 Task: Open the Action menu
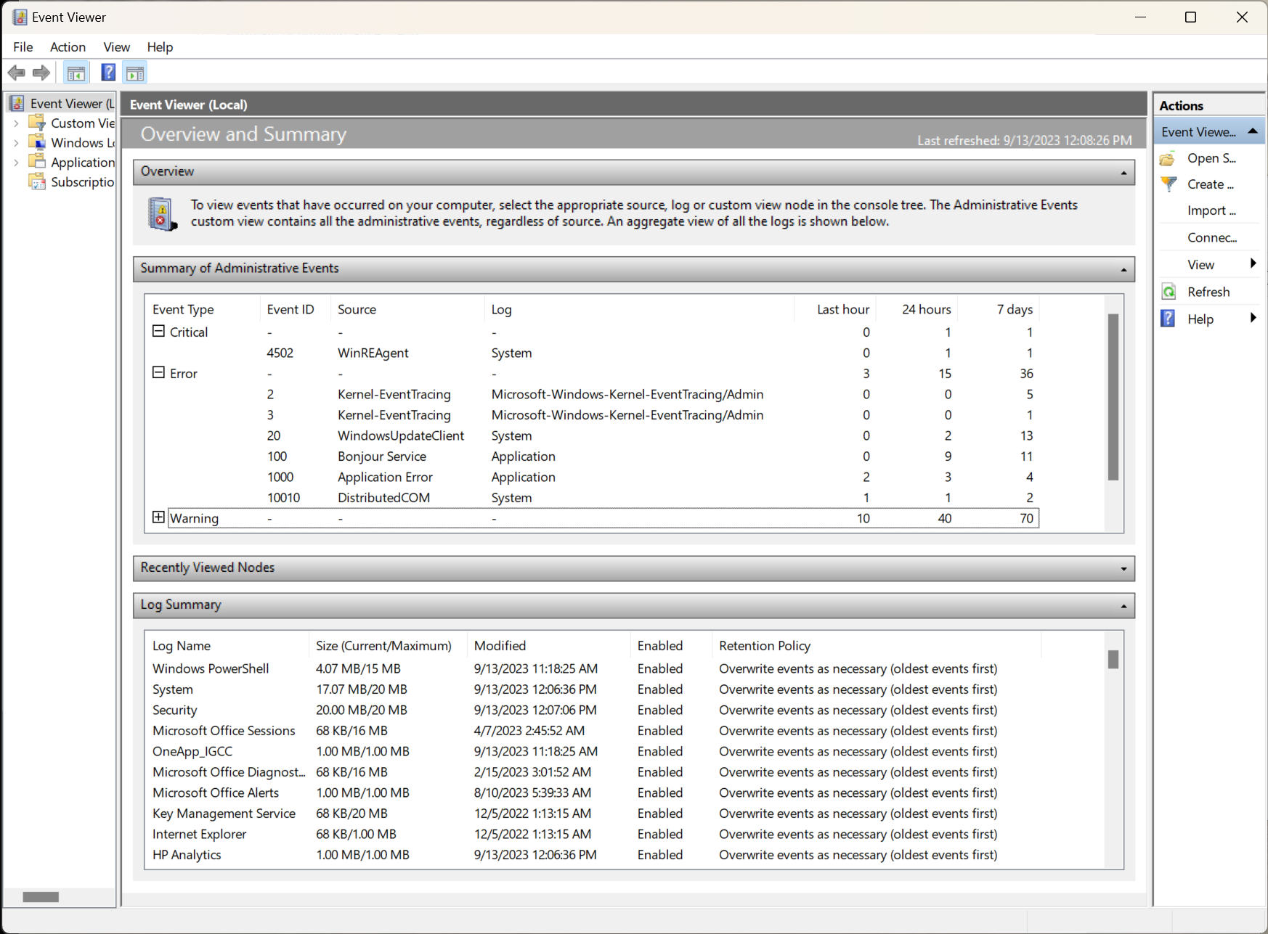(68, 46)
